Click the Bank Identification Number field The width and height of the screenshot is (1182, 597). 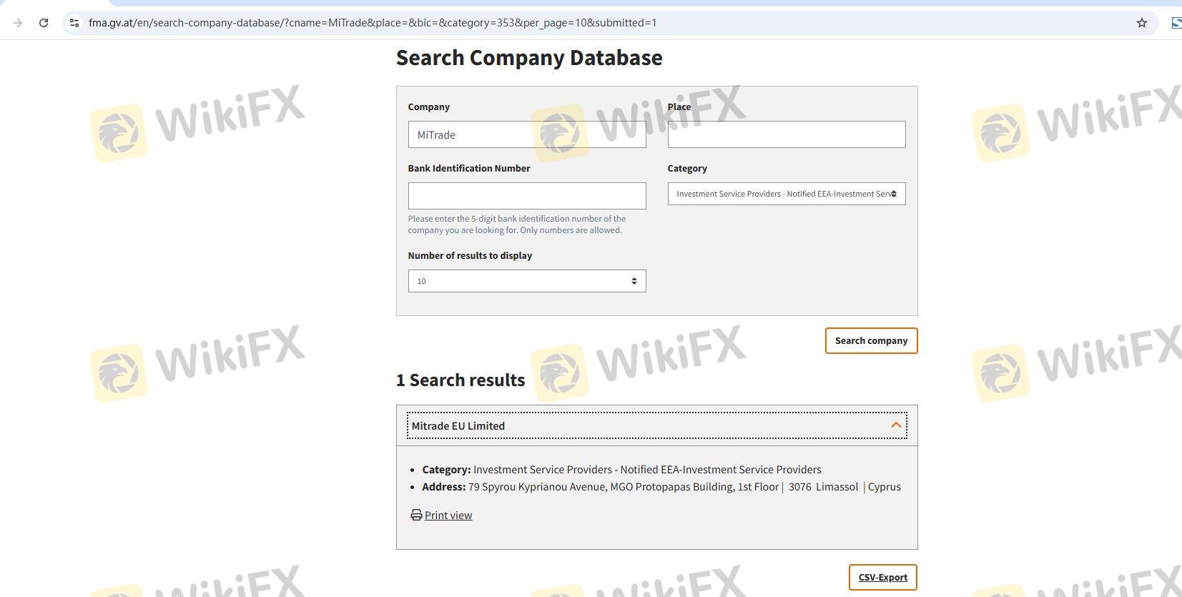point(527,196)
